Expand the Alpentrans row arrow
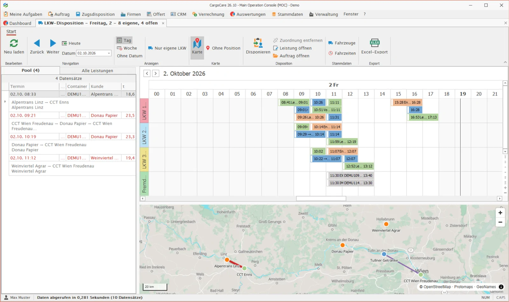Image resolution: width=509 pixels, height=302 pixels. (5, 102)
